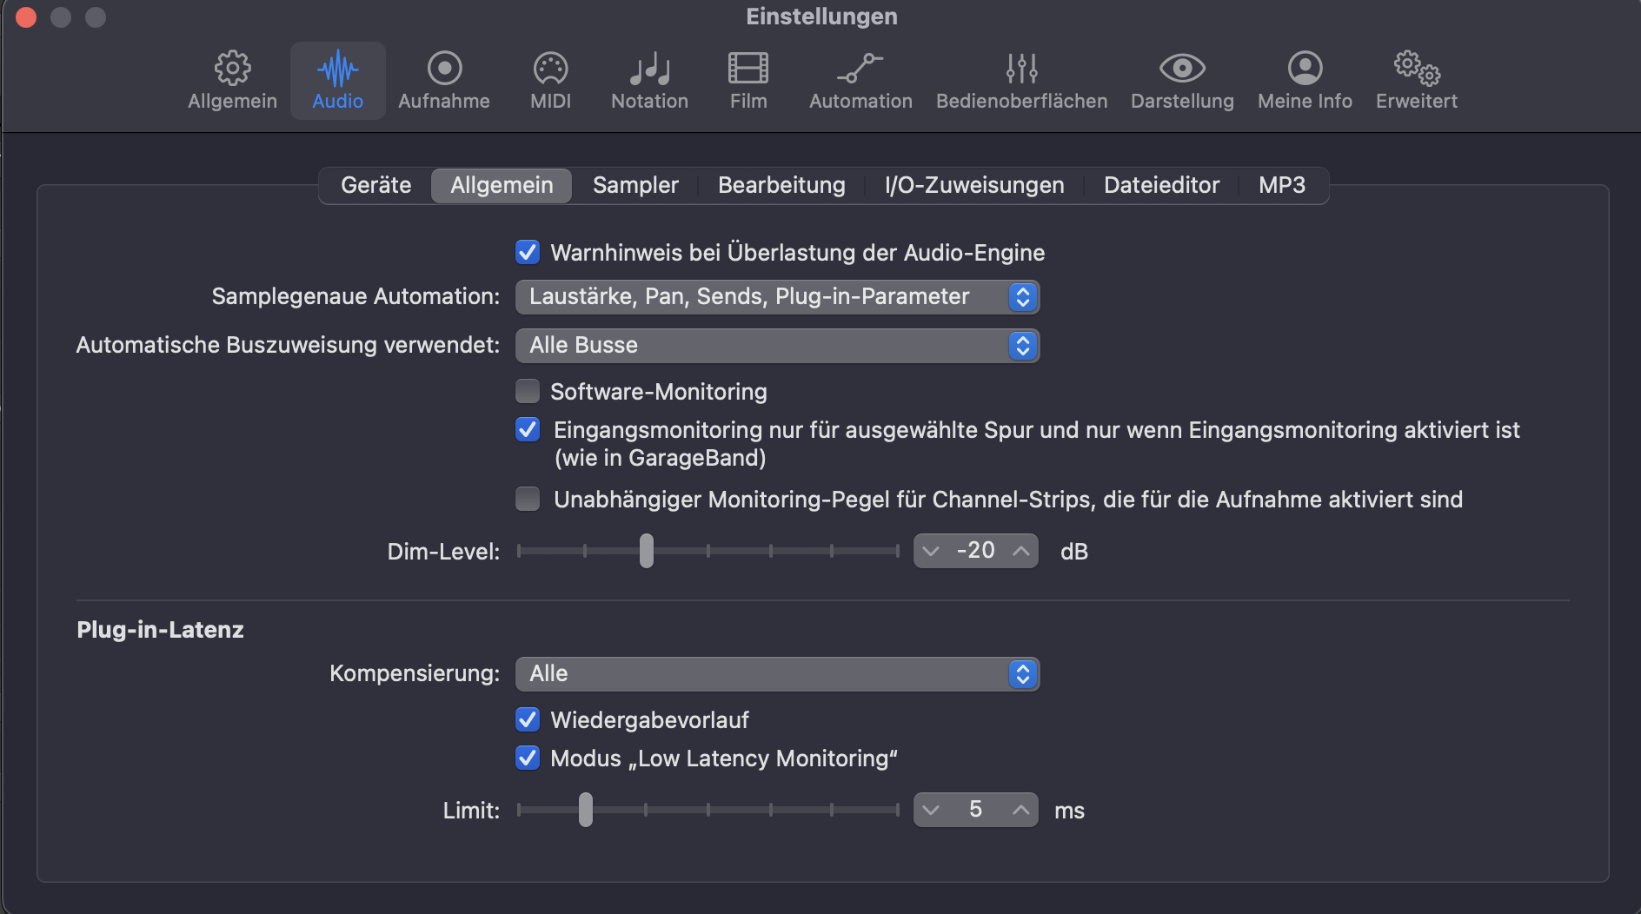Screen dimensions: 1641x914
Task: Open Samplegenaue Automation dropdown
Action: [x=777, y=297]
